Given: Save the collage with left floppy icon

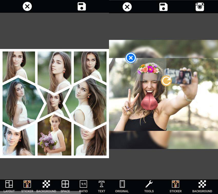Looking at the screenshot, I should pyautogui.click(x=82, y=6).
